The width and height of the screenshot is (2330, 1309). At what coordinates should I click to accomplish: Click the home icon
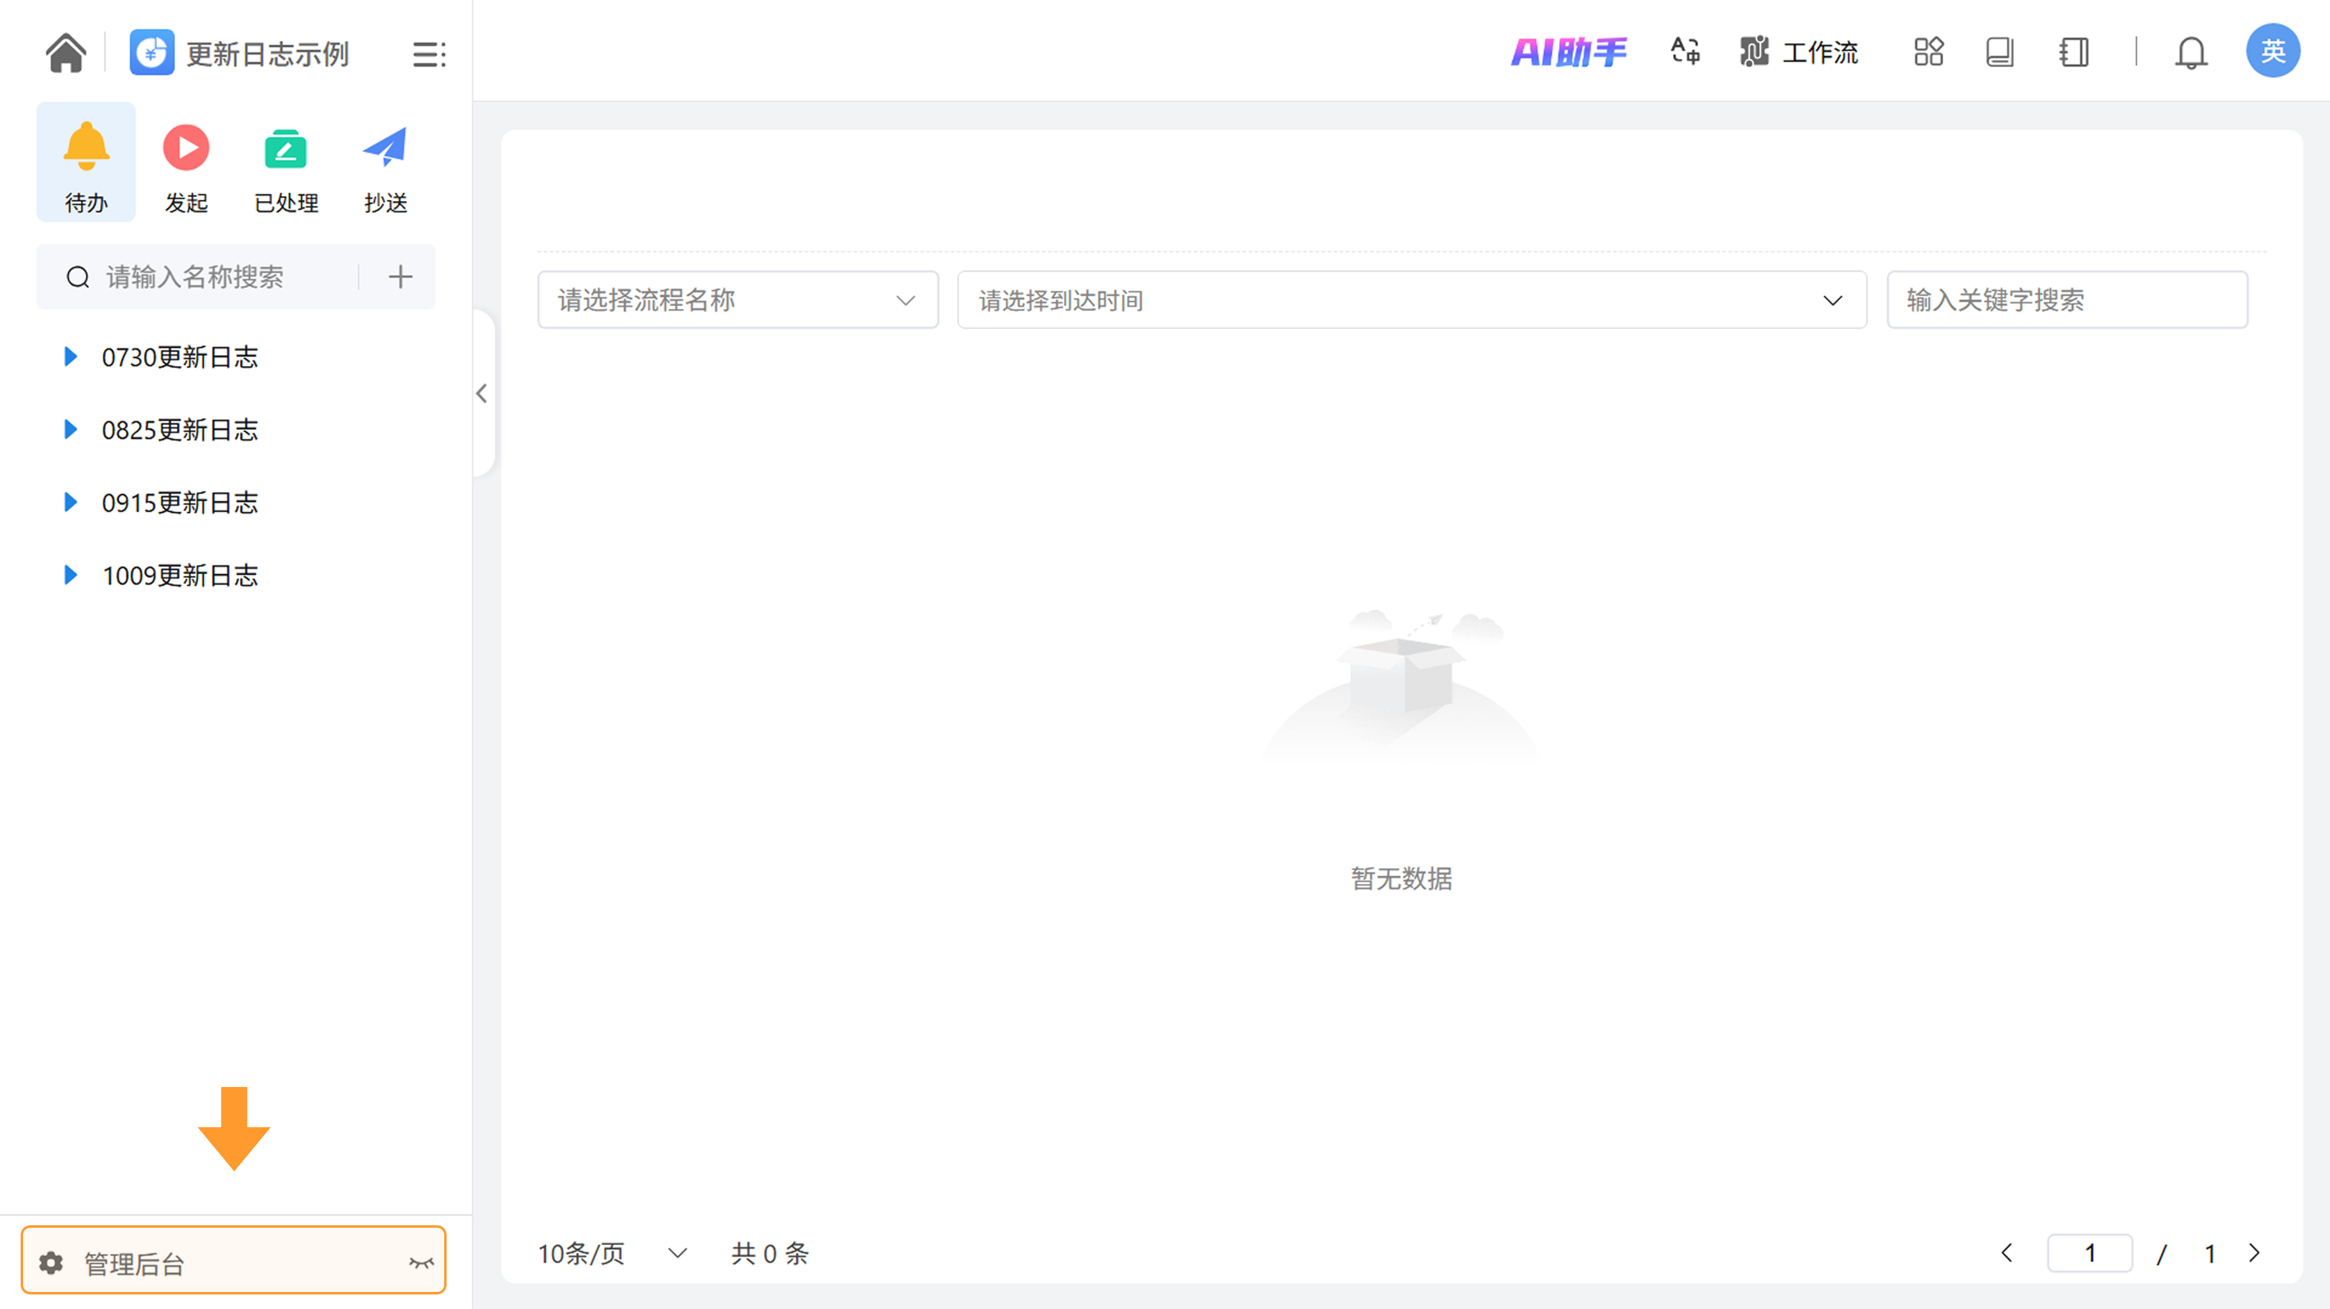point(66,53)
